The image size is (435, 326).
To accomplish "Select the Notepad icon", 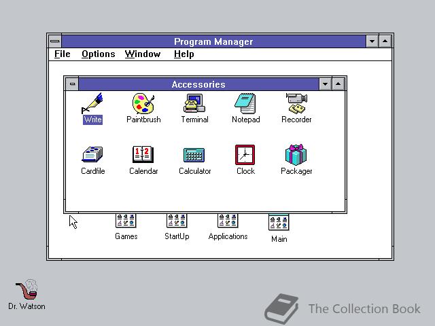I will [x=245, y=103].
